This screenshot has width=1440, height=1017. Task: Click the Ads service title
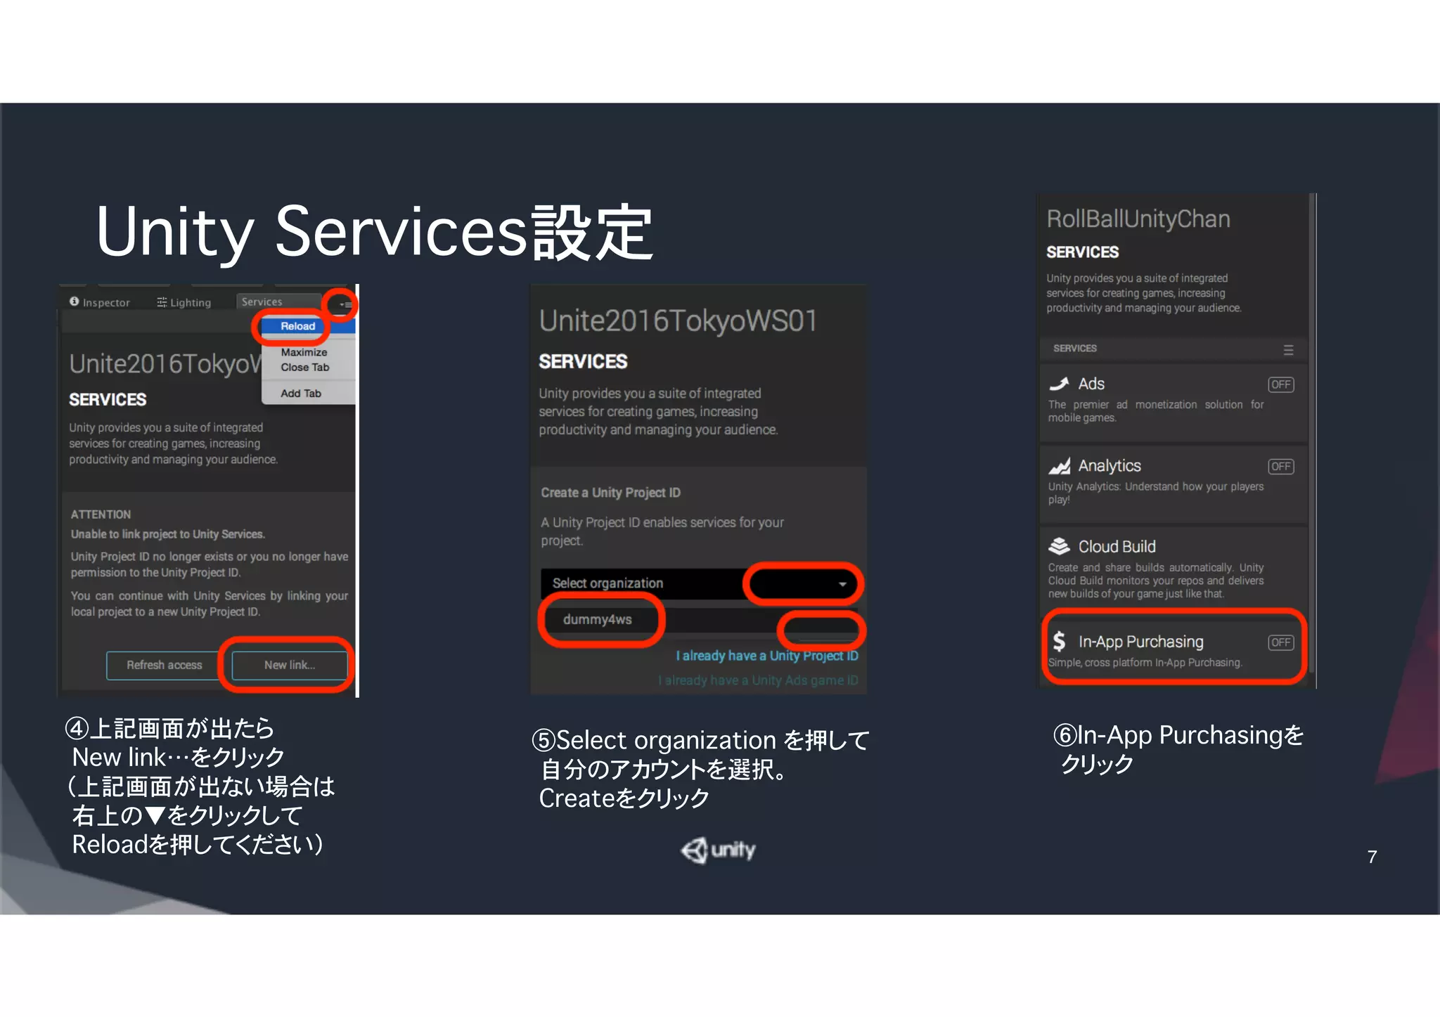(1091, 384)
